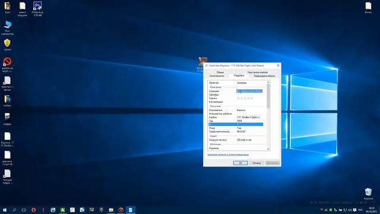Viewport: 380px width, 214px height.
Task: Edit highlighted Название value field
Action: coord(249,91)
